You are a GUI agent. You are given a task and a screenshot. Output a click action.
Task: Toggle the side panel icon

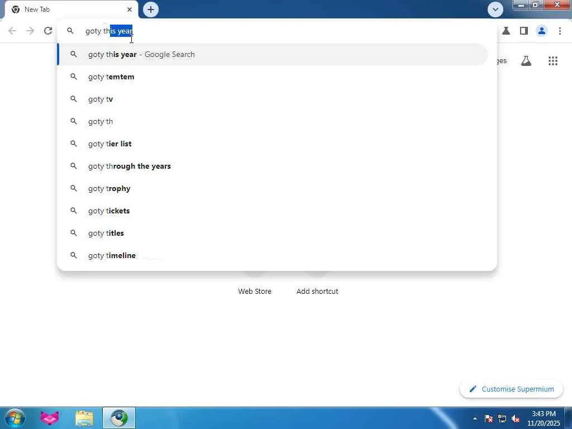click(x=524, y=31)
